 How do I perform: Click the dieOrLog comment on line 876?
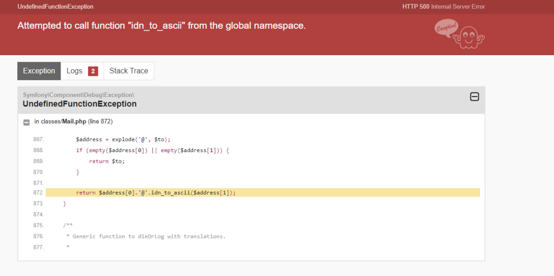[146, 237]
